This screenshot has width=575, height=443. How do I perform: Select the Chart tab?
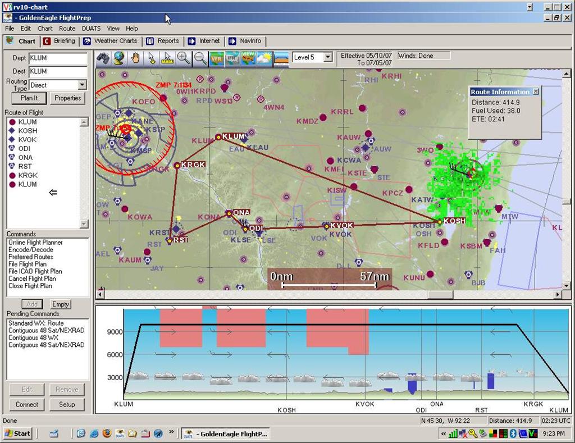point(21,41)
